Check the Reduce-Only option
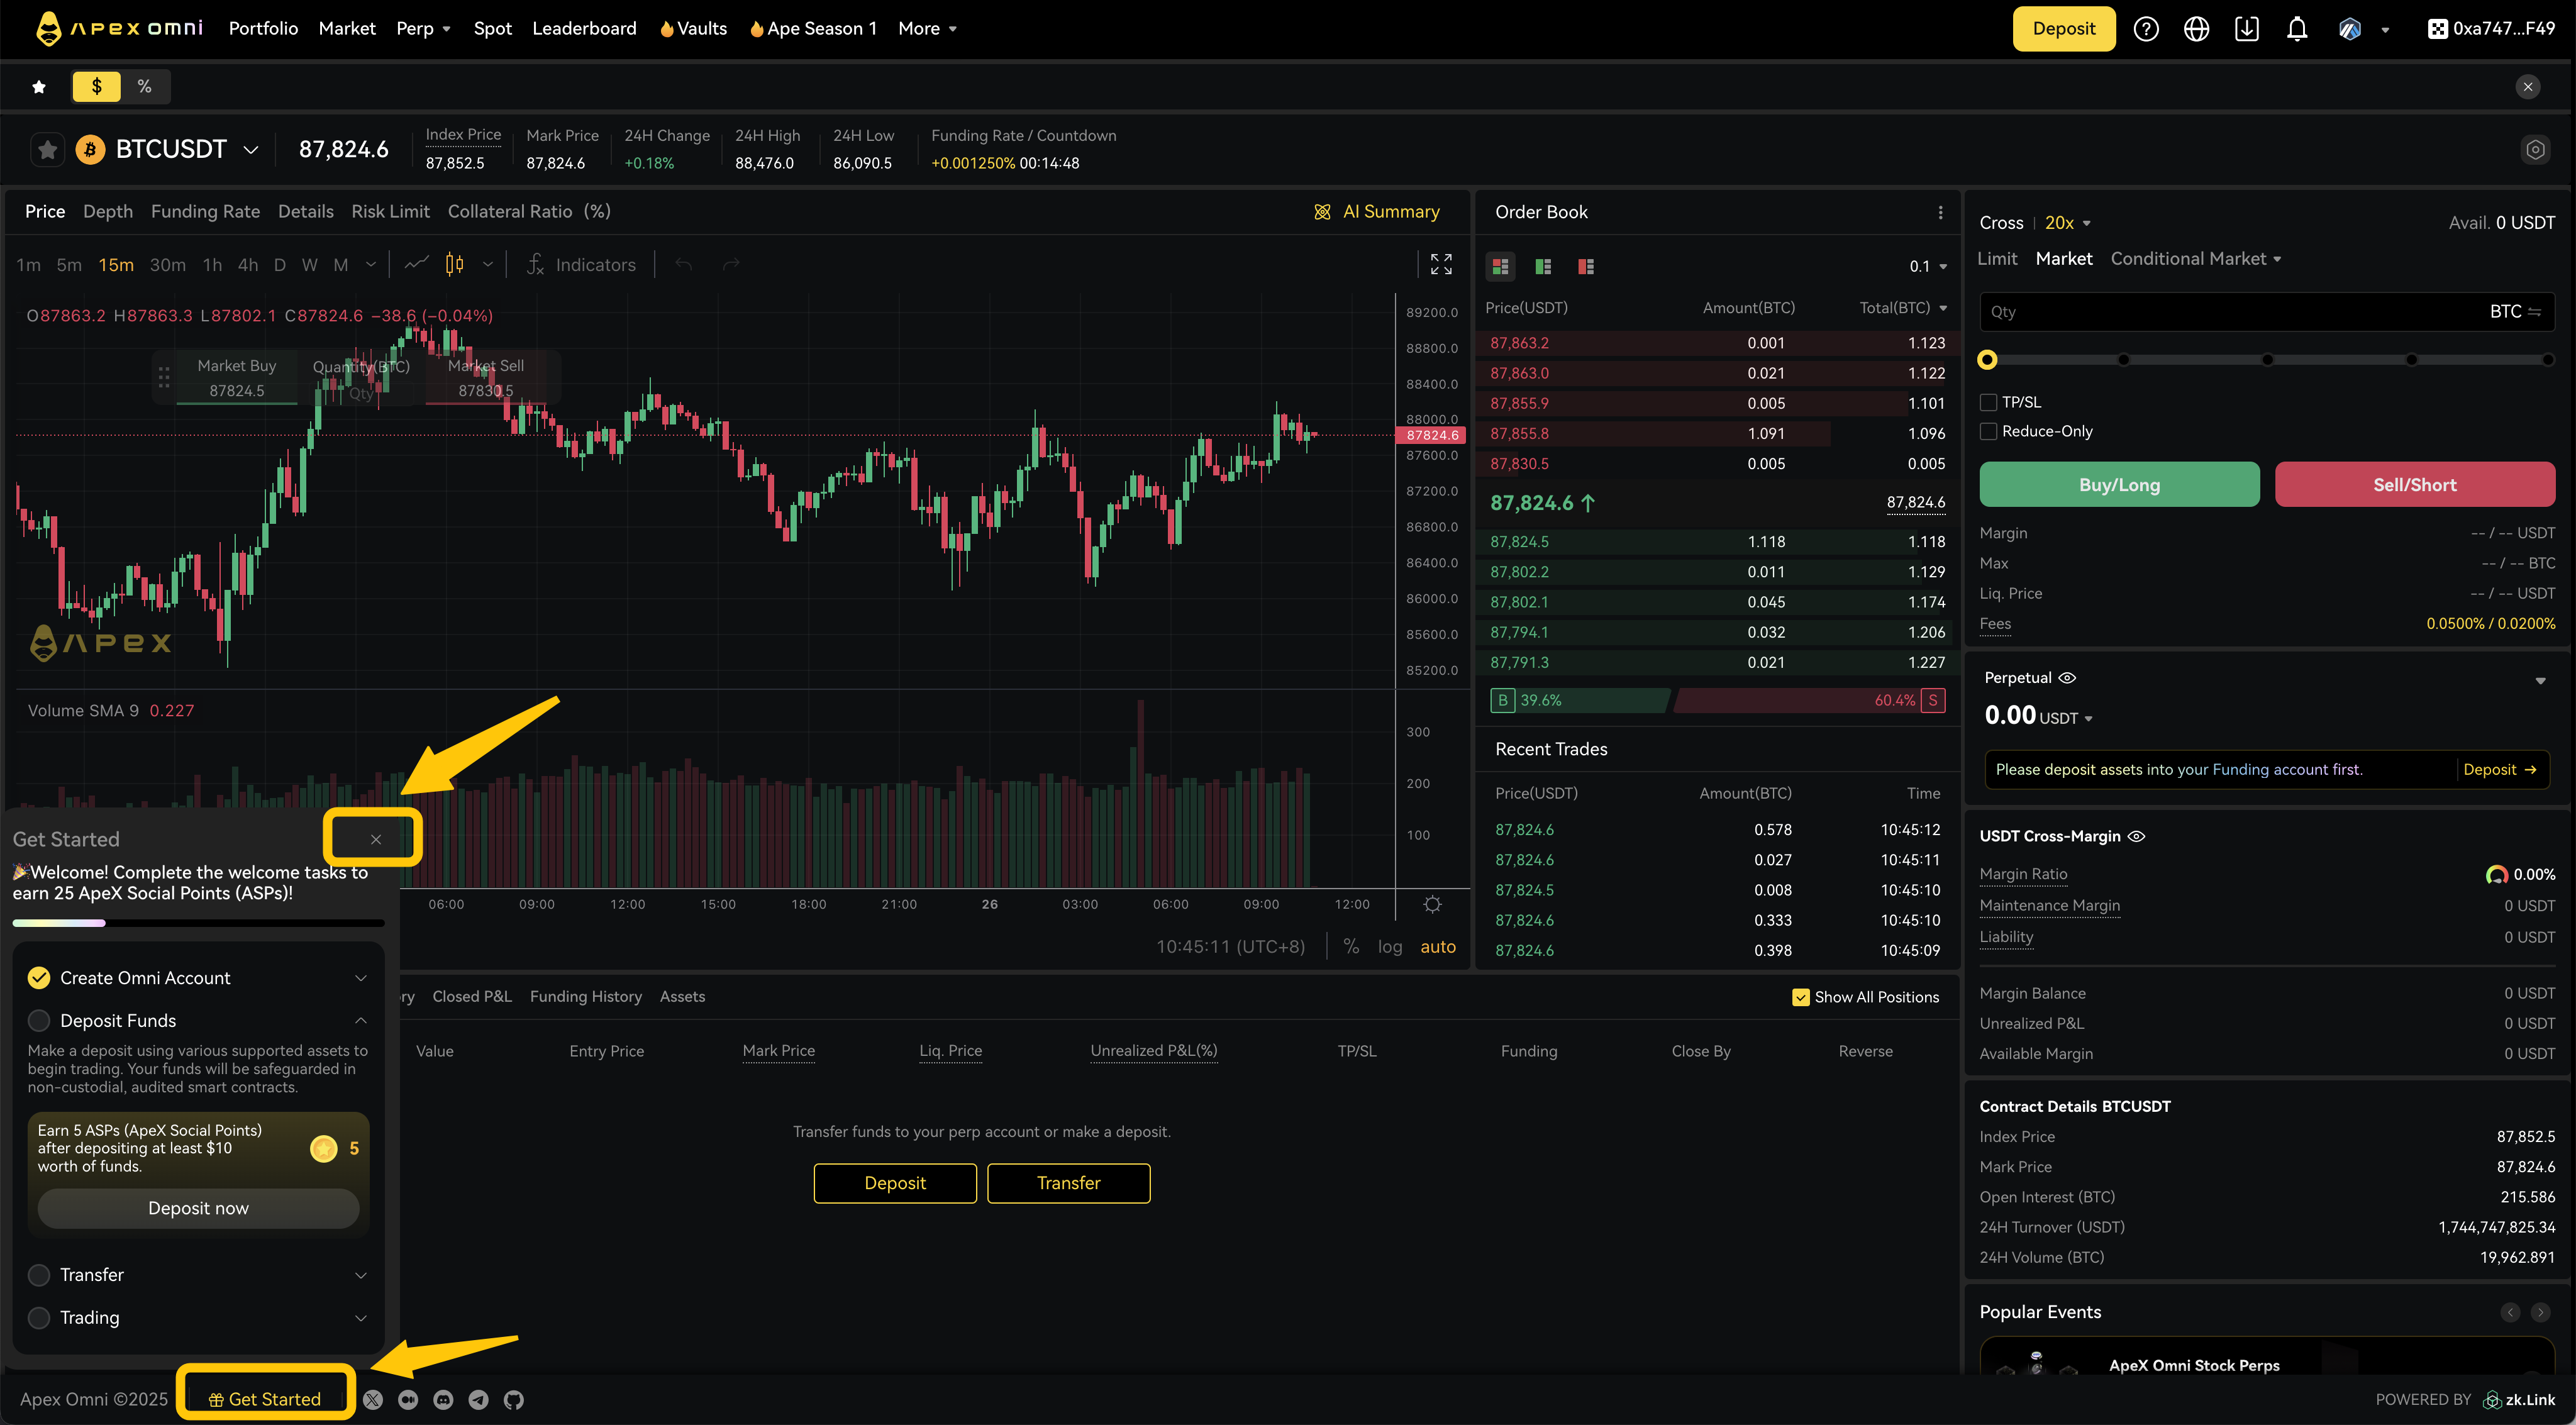Image resolution: width=2576 pixels, height=1425 pixels. tap(1988, 431)
